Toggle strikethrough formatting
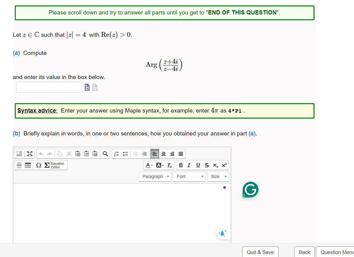Viewport: 354px width, 257px height. point(207,165)
